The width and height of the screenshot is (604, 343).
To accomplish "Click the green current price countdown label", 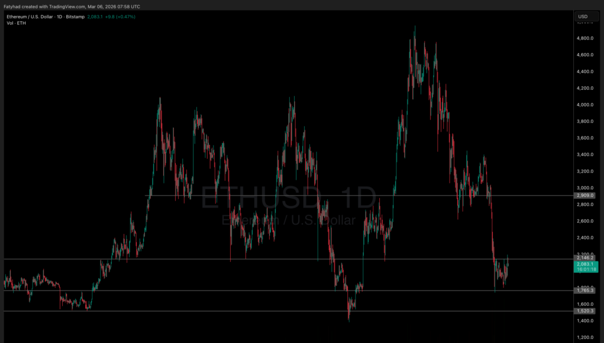I will (584, 267).
